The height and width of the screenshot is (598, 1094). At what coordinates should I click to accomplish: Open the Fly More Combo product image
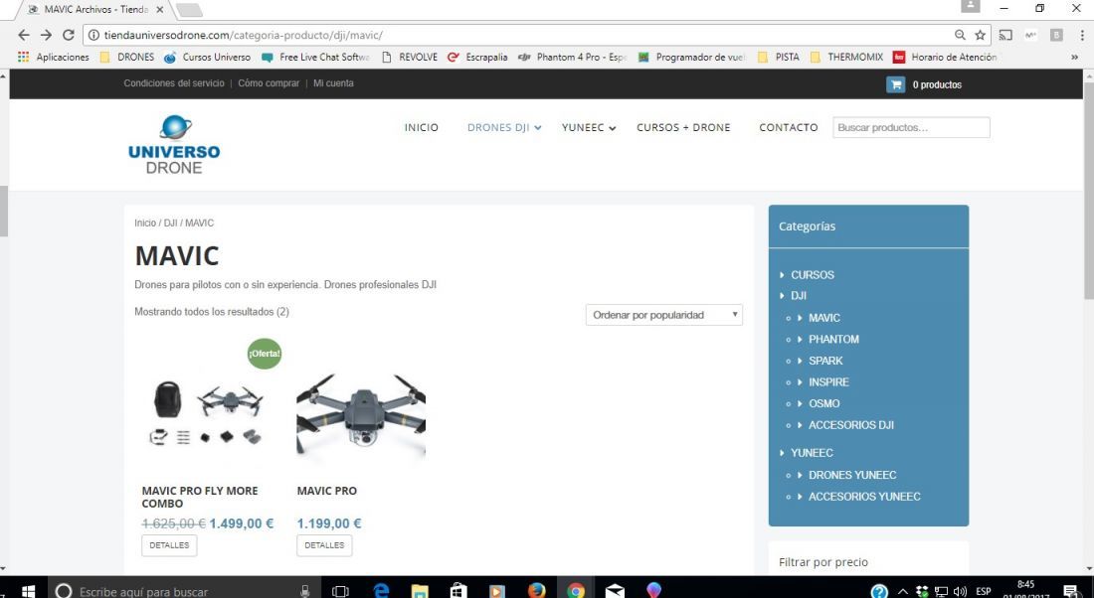(x=207, y=411)
